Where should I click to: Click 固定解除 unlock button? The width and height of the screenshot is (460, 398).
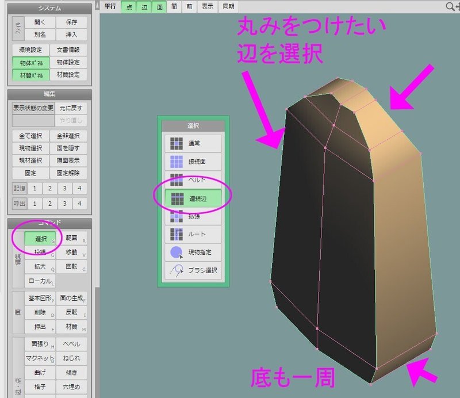point(68,173)
